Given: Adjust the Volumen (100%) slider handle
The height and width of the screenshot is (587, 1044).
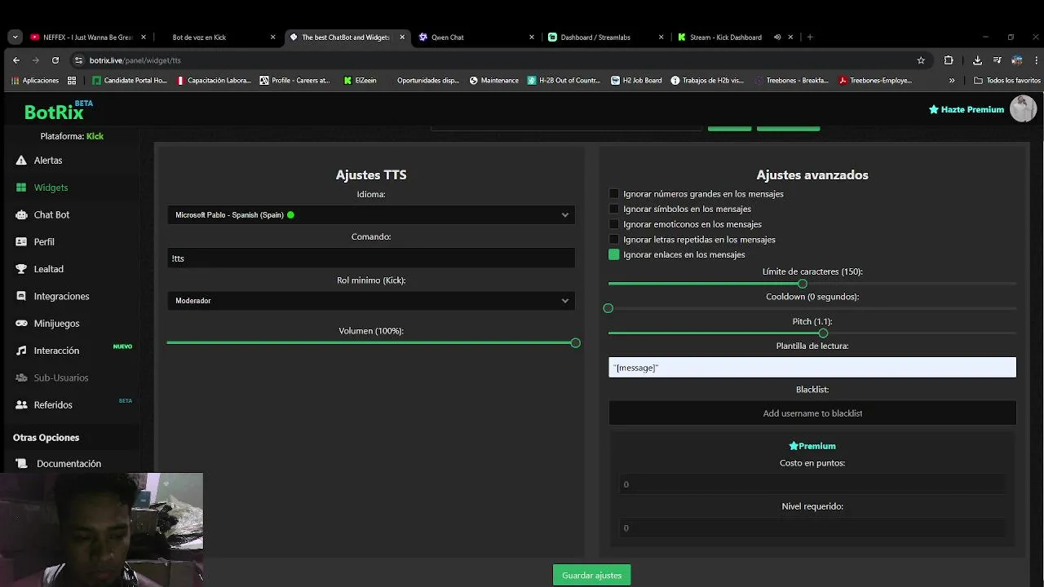Looking at the screenshot, I should (x=575, y=343).
